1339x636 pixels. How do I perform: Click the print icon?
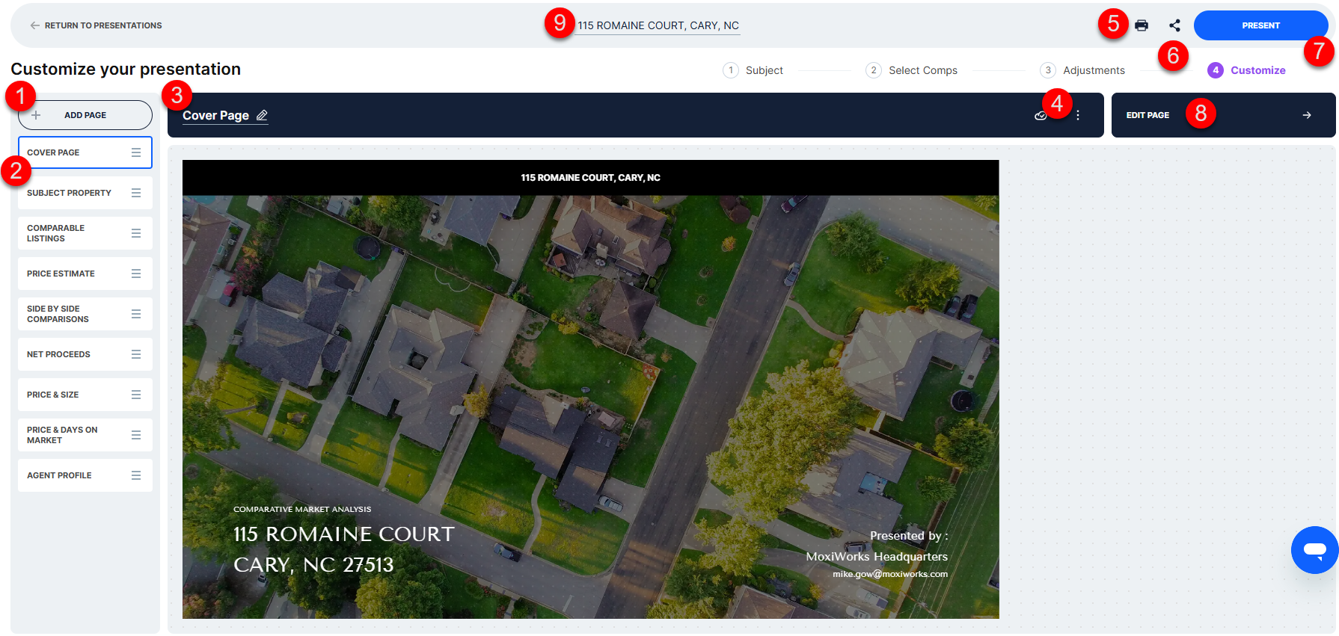[x=1141, y=25]
